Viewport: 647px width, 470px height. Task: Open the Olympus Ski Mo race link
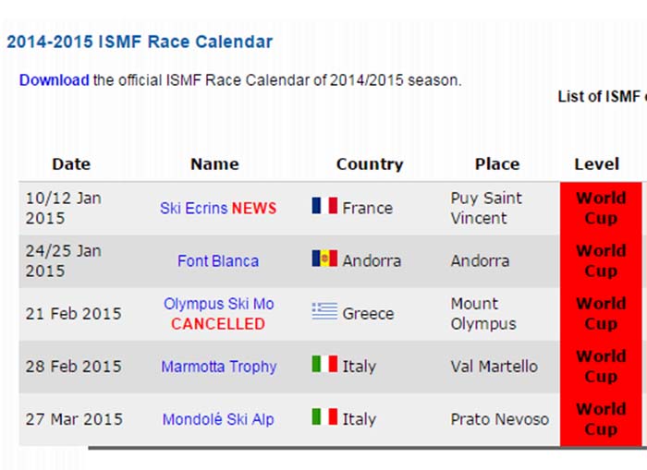pyautogui.click(x=218, y=304)
